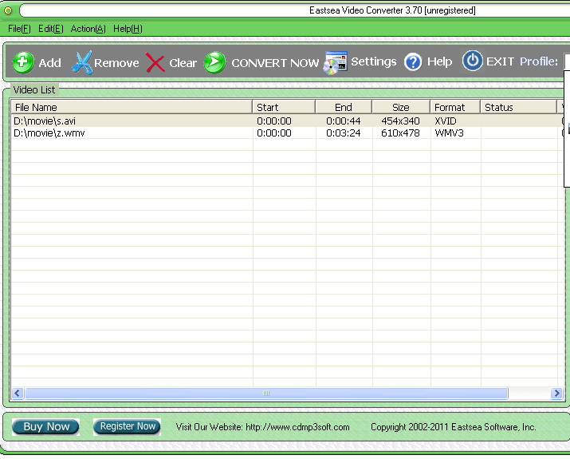
Task: Sort by Start column header
Action: [284, 108]
